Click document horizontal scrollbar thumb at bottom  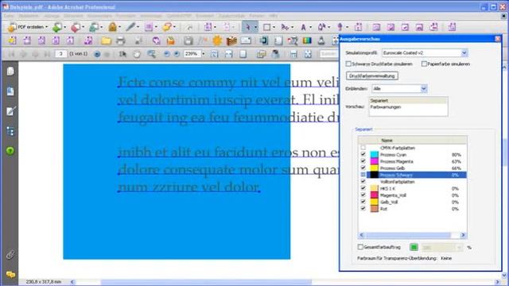[207, 282]
